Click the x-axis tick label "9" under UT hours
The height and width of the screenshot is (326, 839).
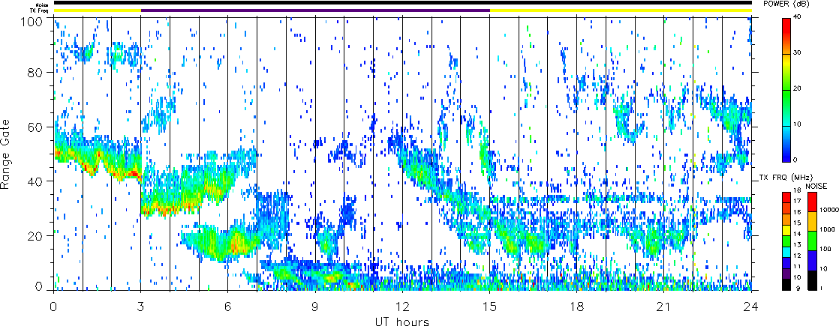(315, 307)
